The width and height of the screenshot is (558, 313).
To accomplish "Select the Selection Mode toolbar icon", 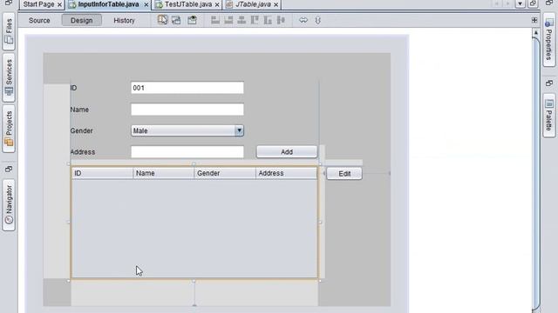I will tap(162, 20).
